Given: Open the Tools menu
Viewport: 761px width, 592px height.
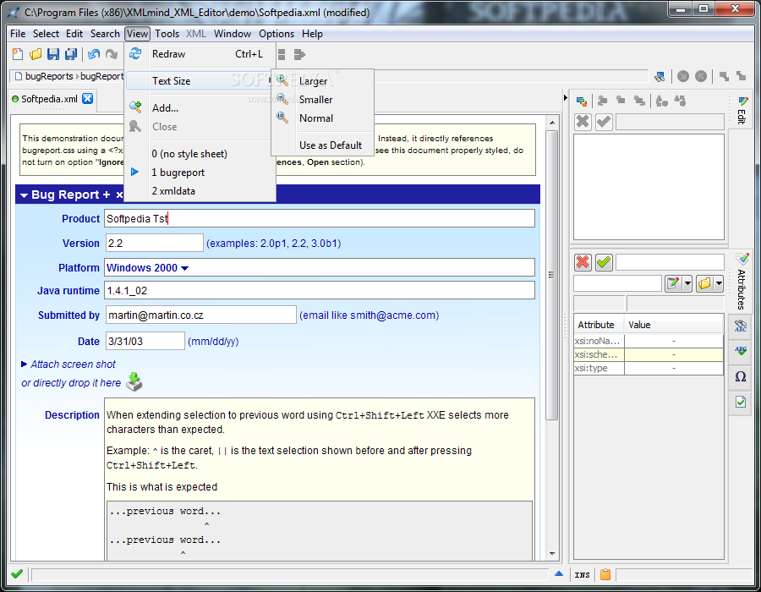Looking at the screenshot, I should click(167, 34).
